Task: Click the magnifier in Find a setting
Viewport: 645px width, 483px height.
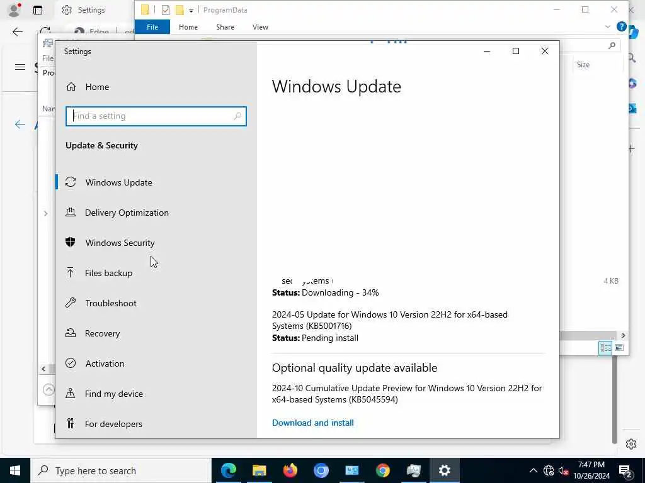Action: (x=237, y=116)
